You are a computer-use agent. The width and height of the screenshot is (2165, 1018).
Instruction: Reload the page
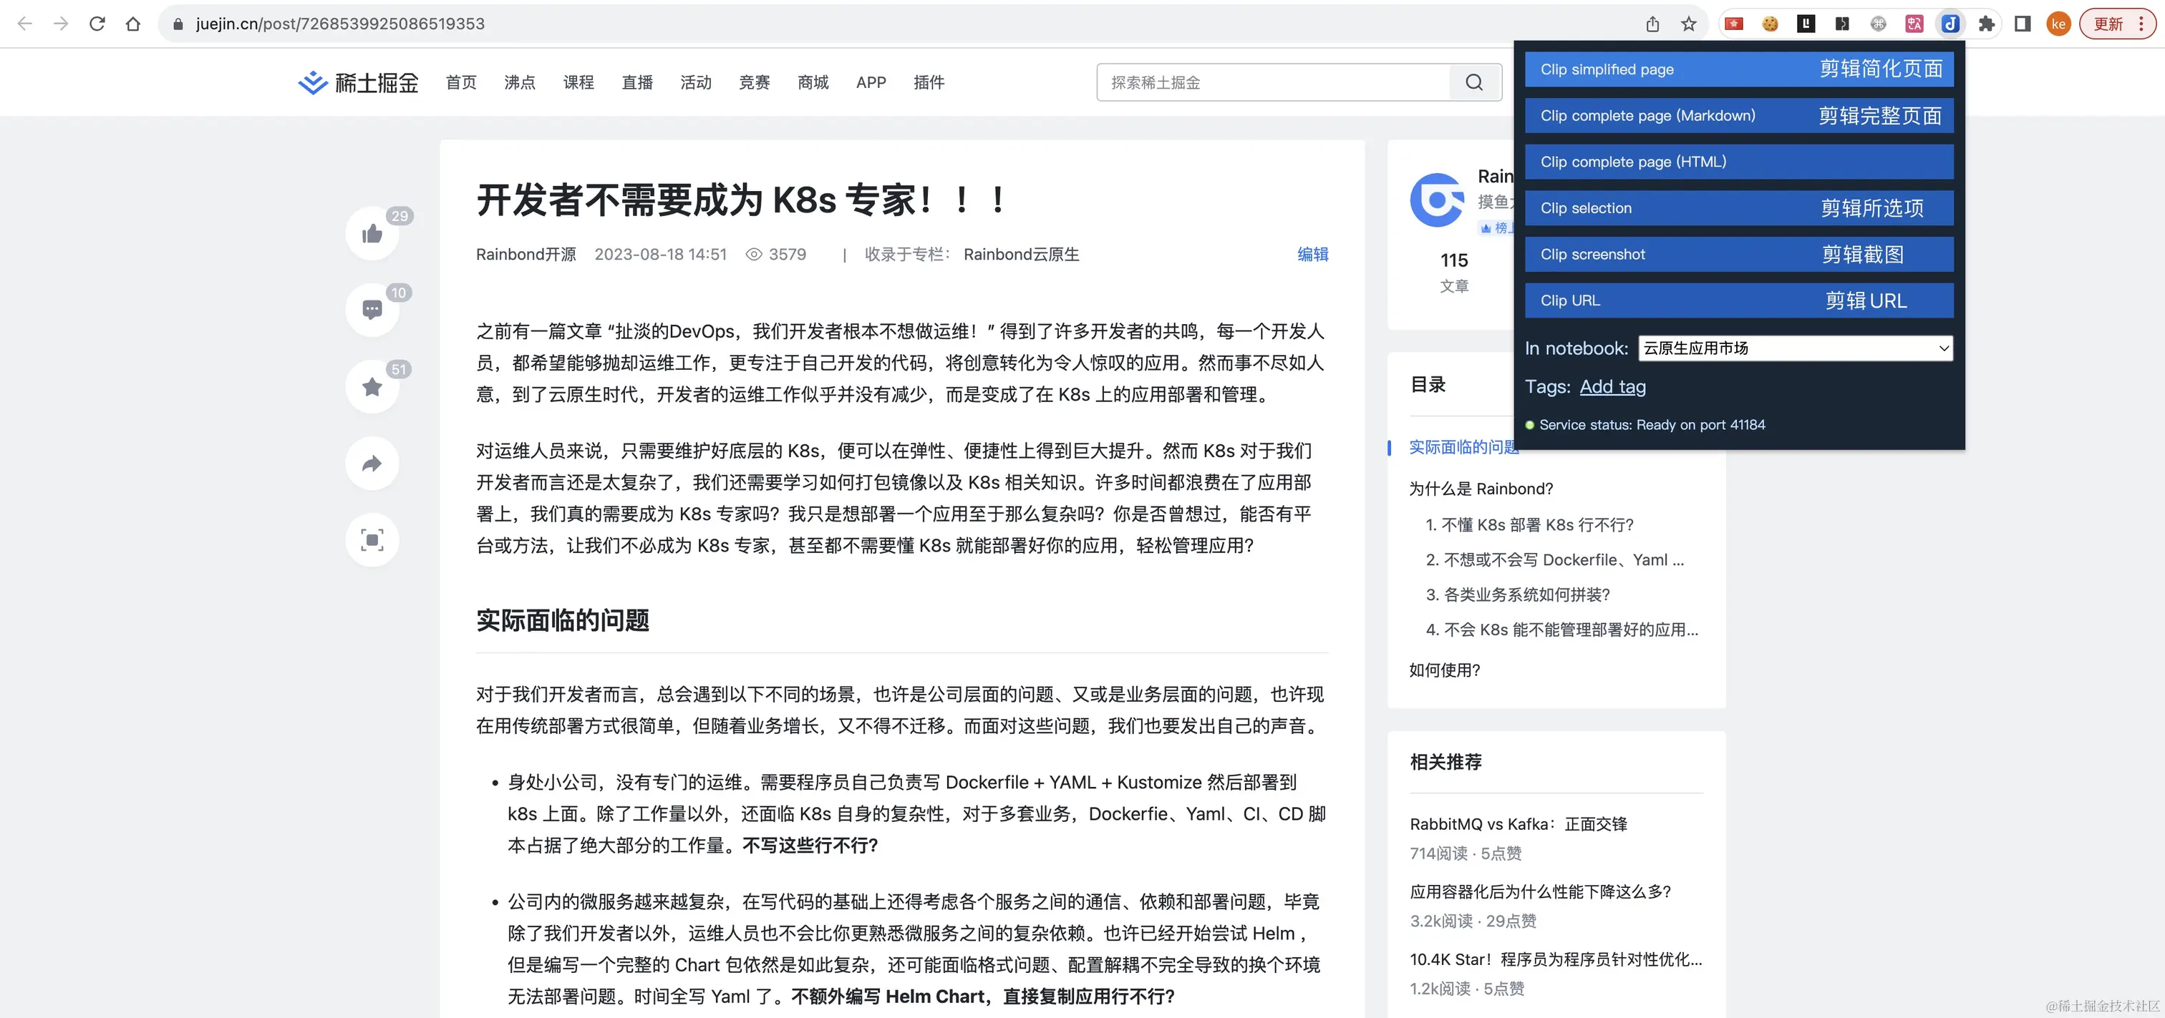(x=97, y=24)
